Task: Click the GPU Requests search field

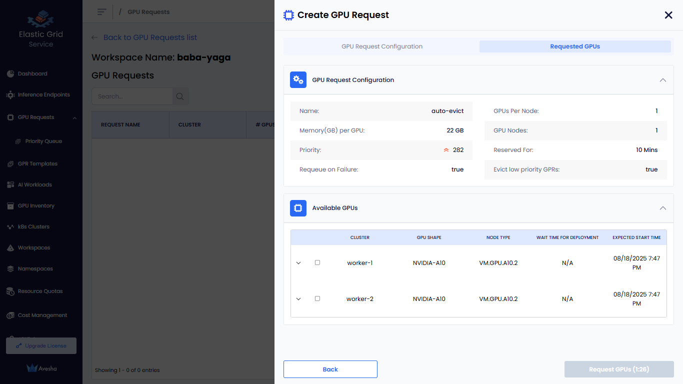Action: (132, 96)
